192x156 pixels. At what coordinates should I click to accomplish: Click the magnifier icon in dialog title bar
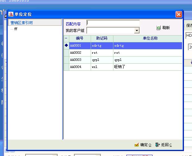point(11,14)
